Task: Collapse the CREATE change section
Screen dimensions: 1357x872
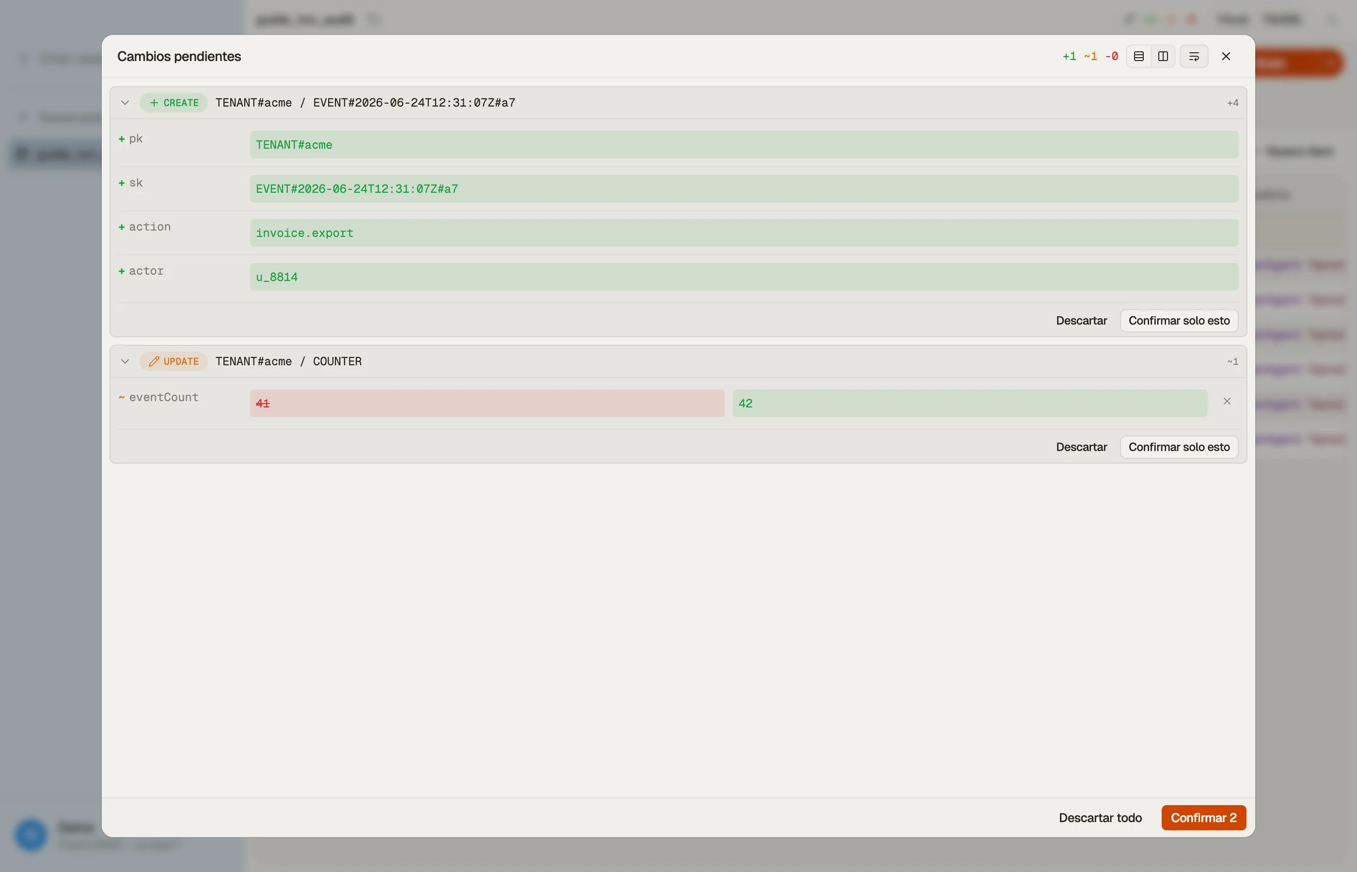Action: tap(125, 103)
